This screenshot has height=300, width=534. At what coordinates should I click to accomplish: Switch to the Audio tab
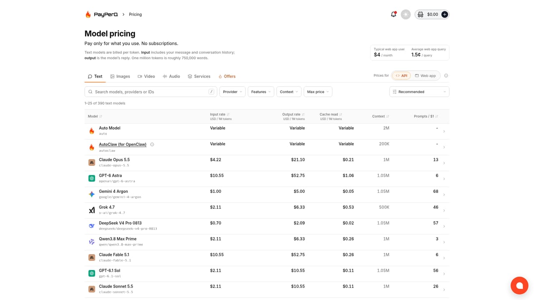tap(171, 76)
